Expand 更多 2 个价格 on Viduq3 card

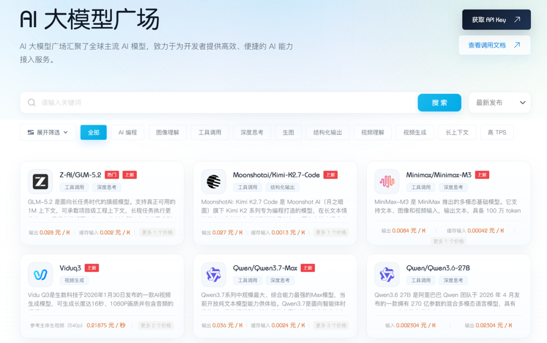[156, 326]
